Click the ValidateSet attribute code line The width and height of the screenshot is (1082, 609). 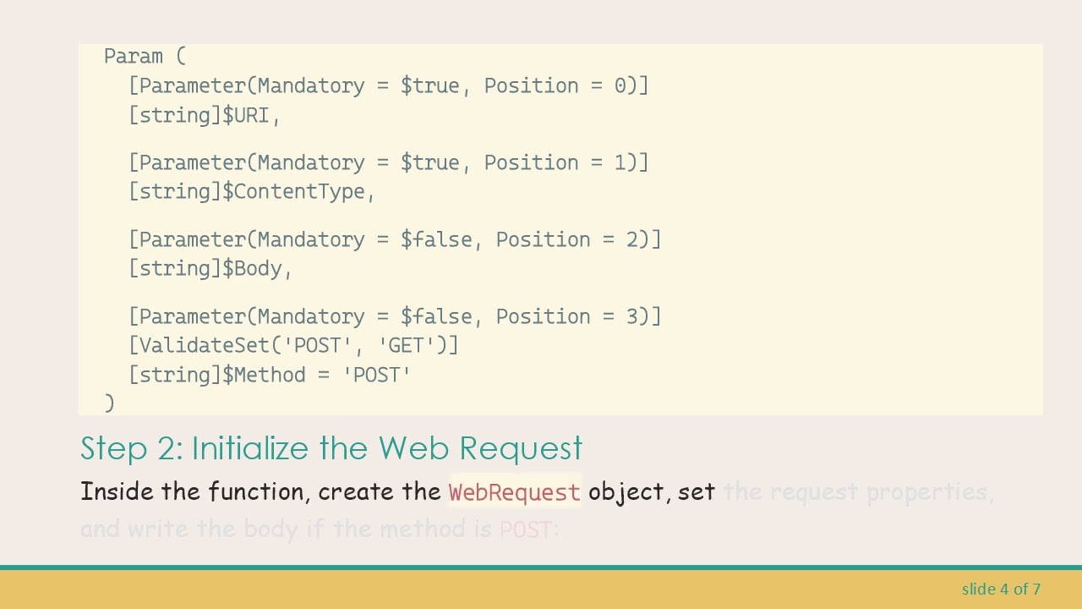coord(292,346)
